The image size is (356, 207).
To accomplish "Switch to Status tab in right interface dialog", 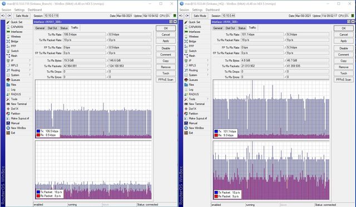I will point(241,28).
